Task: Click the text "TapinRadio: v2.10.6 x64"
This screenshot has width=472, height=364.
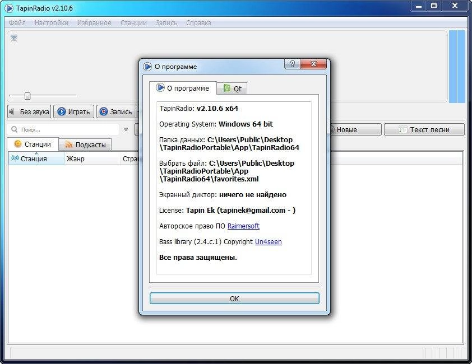Action: tap(198, 108)
